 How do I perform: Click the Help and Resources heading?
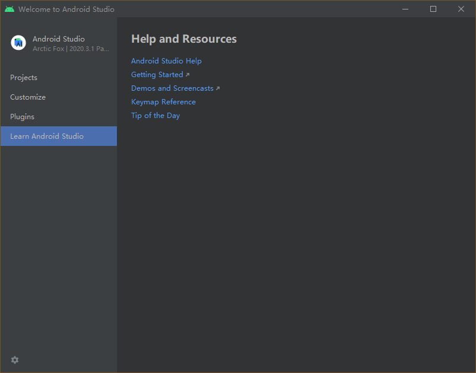[184, 39]
